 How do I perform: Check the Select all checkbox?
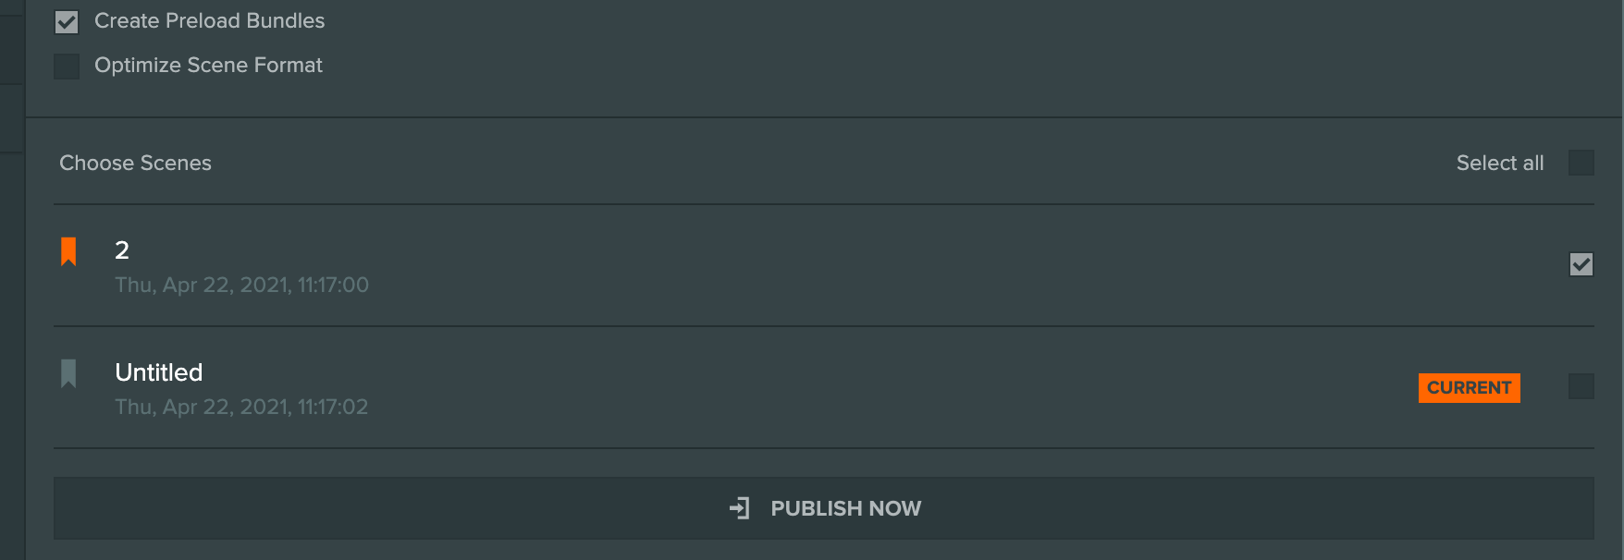1582,162
